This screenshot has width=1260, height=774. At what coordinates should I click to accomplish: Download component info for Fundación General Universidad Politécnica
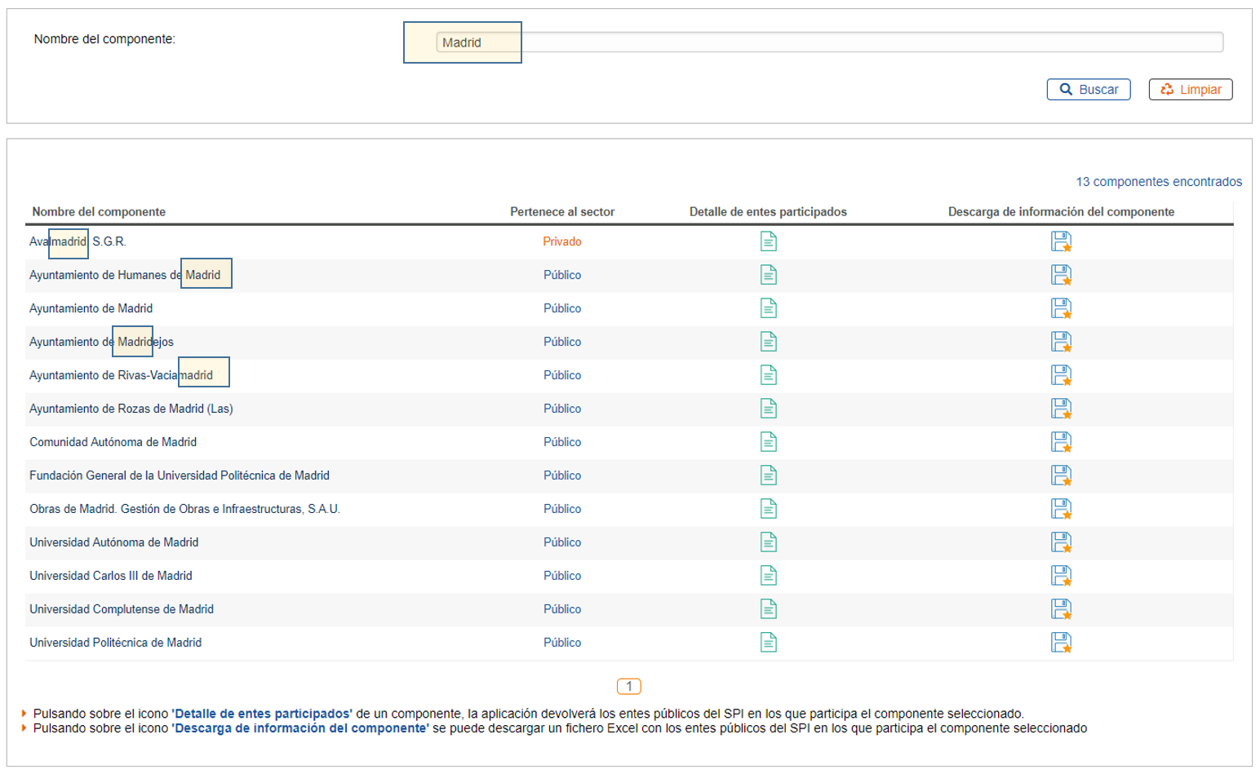point(1061,475)
